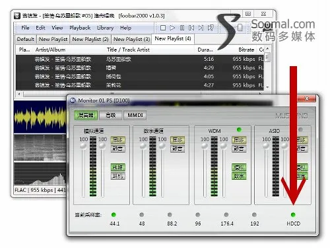Toggle the green button in analog channel
The image size is (330, 248).
coord(118,167)
